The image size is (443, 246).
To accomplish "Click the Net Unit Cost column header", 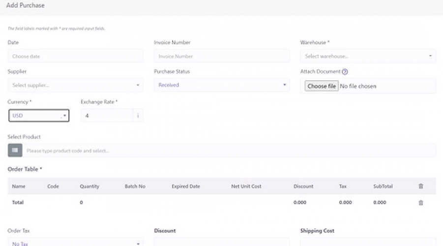I will coord(246,186).
